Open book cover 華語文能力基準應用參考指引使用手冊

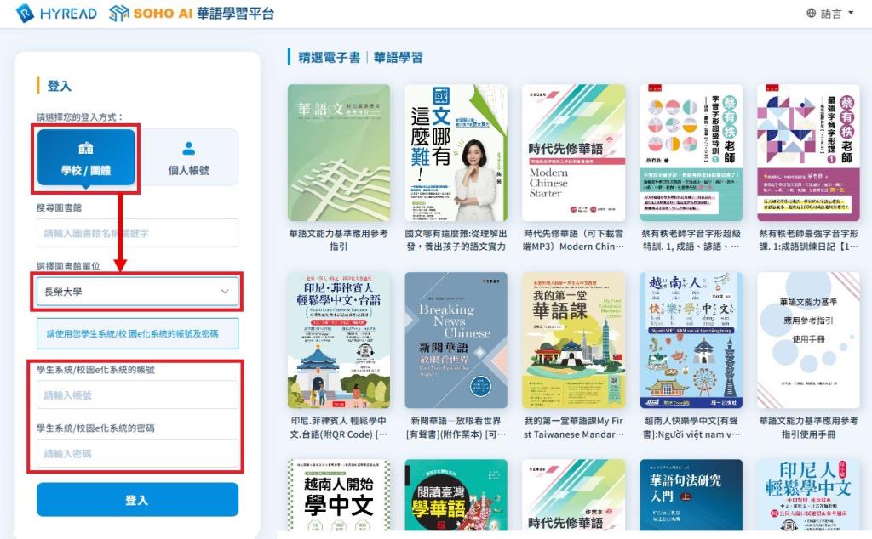click(809, 340)
